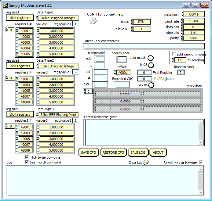Click the fc 03 indicator LED

click(x=151, y=65)
